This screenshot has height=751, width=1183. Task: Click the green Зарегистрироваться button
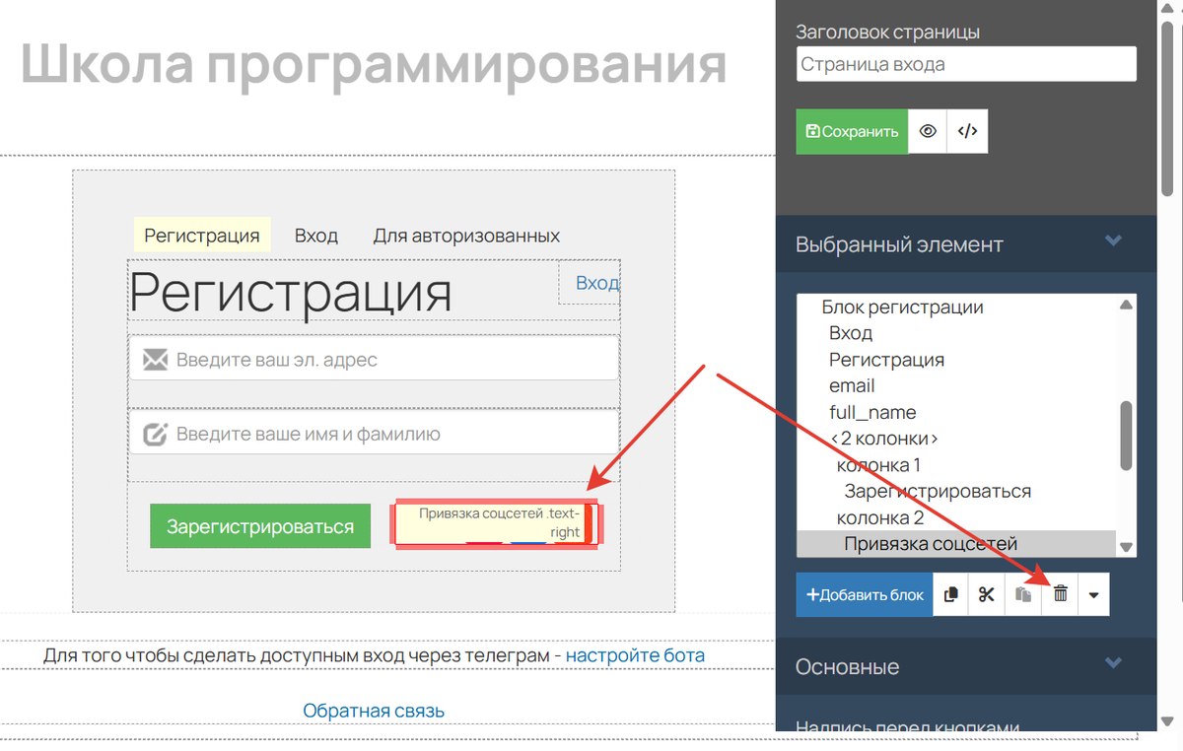pos(260,526)
